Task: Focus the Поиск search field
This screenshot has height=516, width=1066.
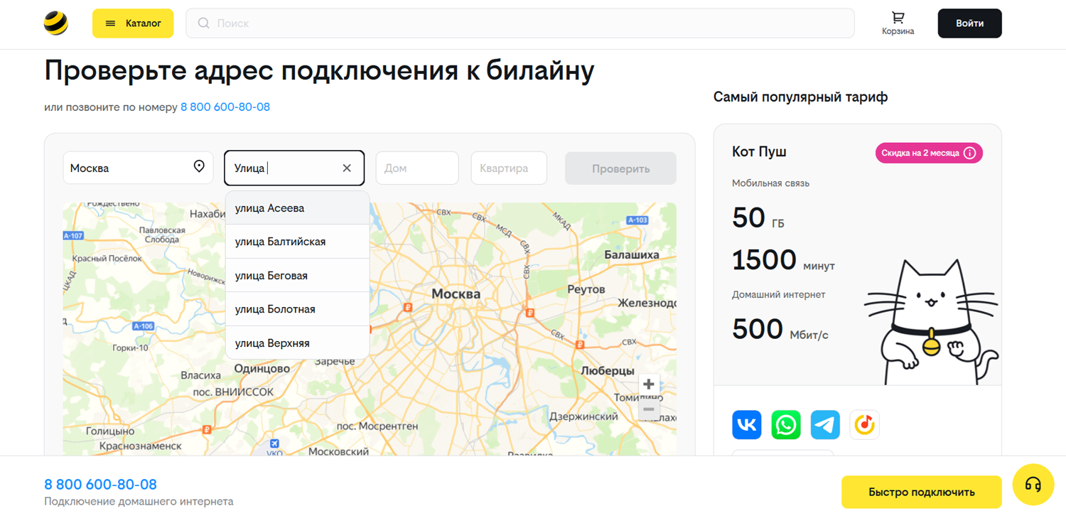Action: point(520,23)
